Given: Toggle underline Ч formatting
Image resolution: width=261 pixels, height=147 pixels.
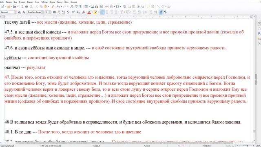Looking at the screenshot, I should tap(64, 12).
